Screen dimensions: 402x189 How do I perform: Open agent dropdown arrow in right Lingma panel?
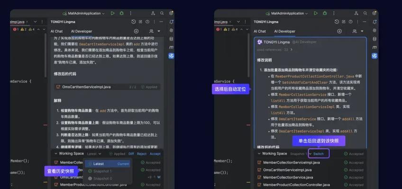(x=362, y=31)
